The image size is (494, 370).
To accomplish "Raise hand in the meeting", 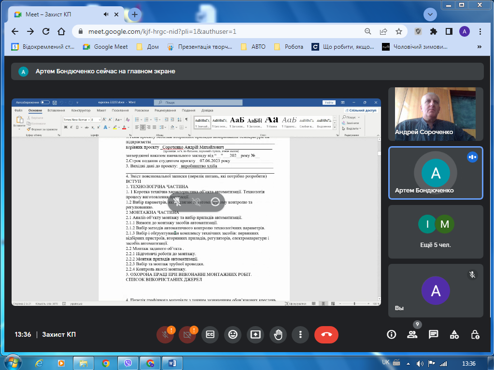I will (278, 334).
